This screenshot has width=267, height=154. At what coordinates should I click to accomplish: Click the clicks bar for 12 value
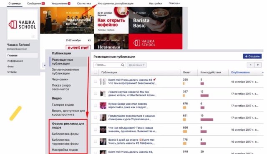(x=204, y=96)
